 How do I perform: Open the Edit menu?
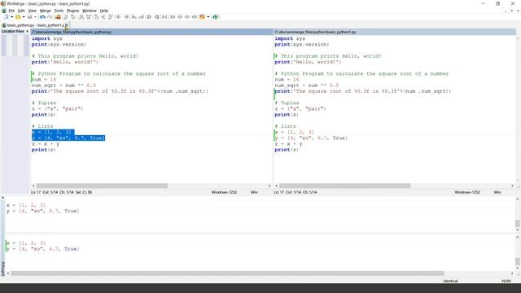click(21, 11)
